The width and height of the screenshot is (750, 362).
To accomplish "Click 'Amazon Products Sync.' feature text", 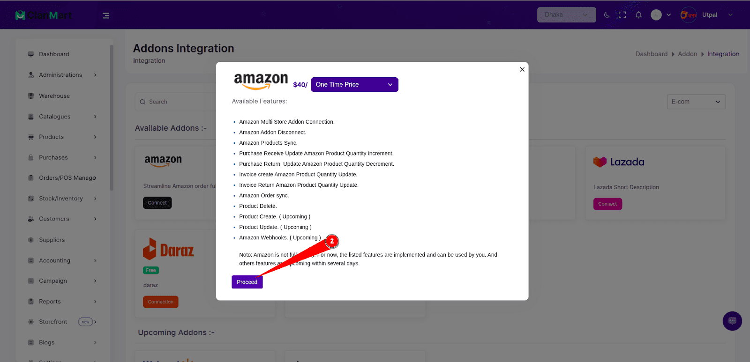I will [x=268, y=143].
